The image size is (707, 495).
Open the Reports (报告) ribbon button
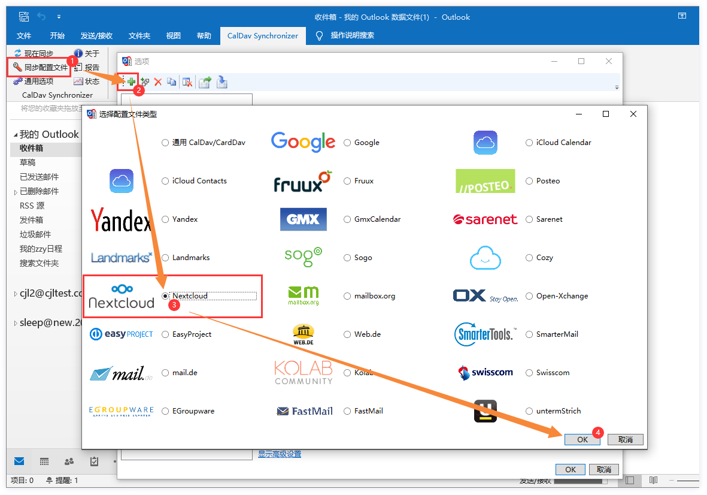[x=87, y=67]
